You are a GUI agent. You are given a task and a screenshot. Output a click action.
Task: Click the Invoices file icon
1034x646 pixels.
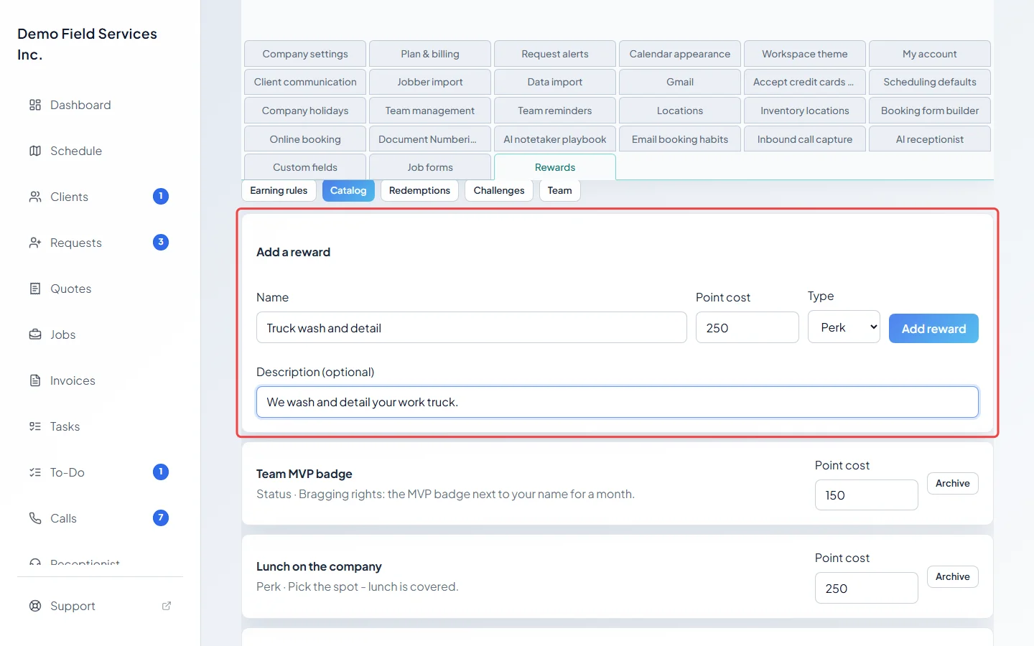click(35, 380)
